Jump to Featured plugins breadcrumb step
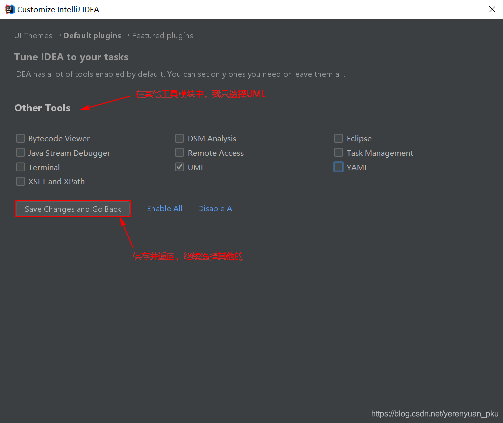Viewport: 503px width, 423px height. pos(163,35)
